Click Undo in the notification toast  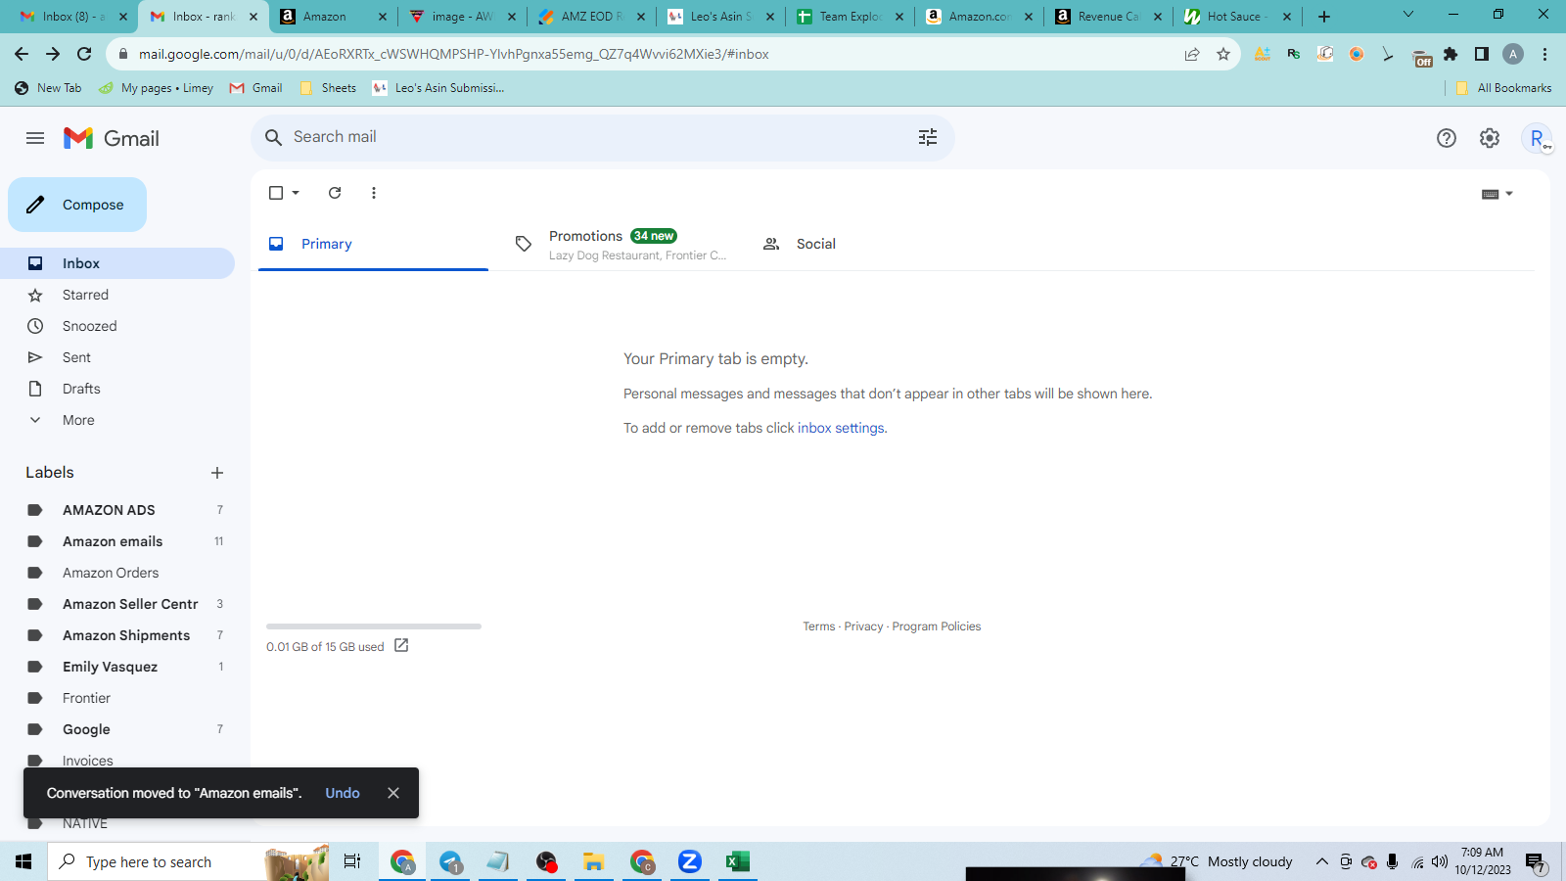pyautogui.click(x=343, y=793)
